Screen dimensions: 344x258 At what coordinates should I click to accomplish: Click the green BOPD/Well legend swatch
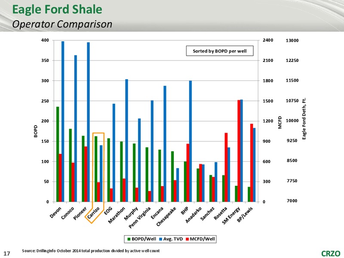pos(129,239)
